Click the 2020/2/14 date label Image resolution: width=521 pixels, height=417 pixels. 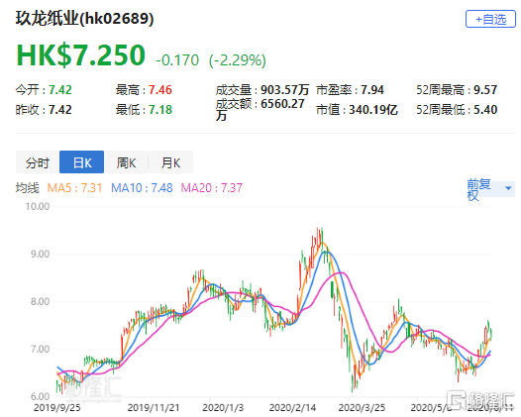pyautogui.click(x=293, y=408)
